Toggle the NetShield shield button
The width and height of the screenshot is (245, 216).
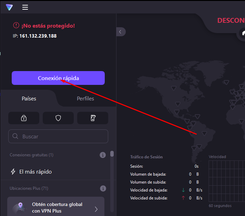coord(58,118)
